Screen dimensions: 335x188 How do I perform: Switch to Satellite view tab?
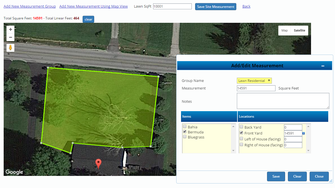pos(299,30)
